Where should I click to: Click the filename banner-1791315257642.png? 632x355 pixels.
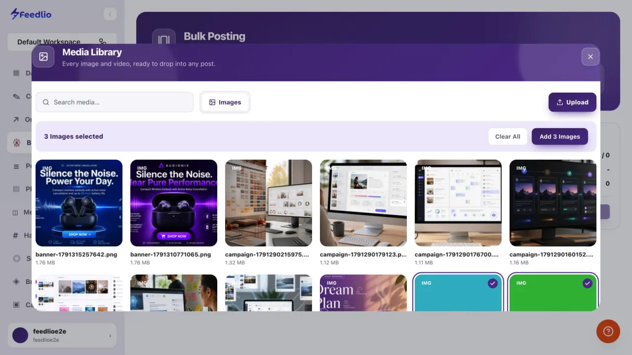[76, 254]
